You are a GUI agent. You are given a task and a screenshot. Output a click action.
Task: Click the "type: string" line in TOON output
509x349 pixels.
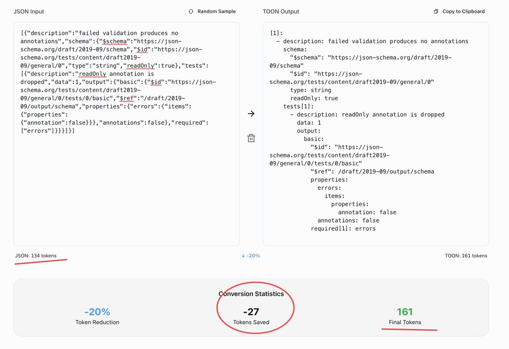click(x=310, y=90)
